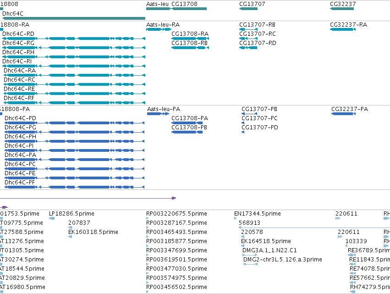Open RP003456502.5prime read
390x294 pixels.
click(x=148, y=292)
